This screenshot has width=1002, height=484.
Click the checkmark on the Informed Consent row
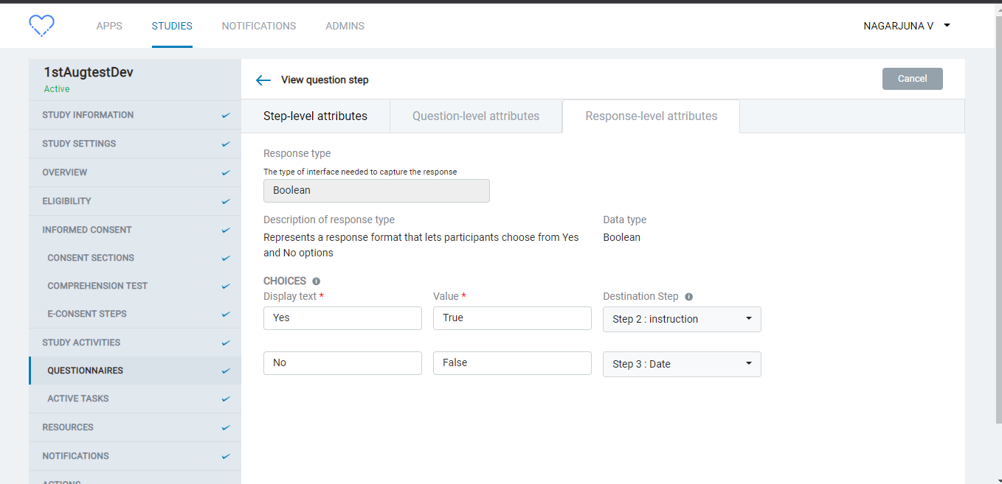(x=226, y=231)
